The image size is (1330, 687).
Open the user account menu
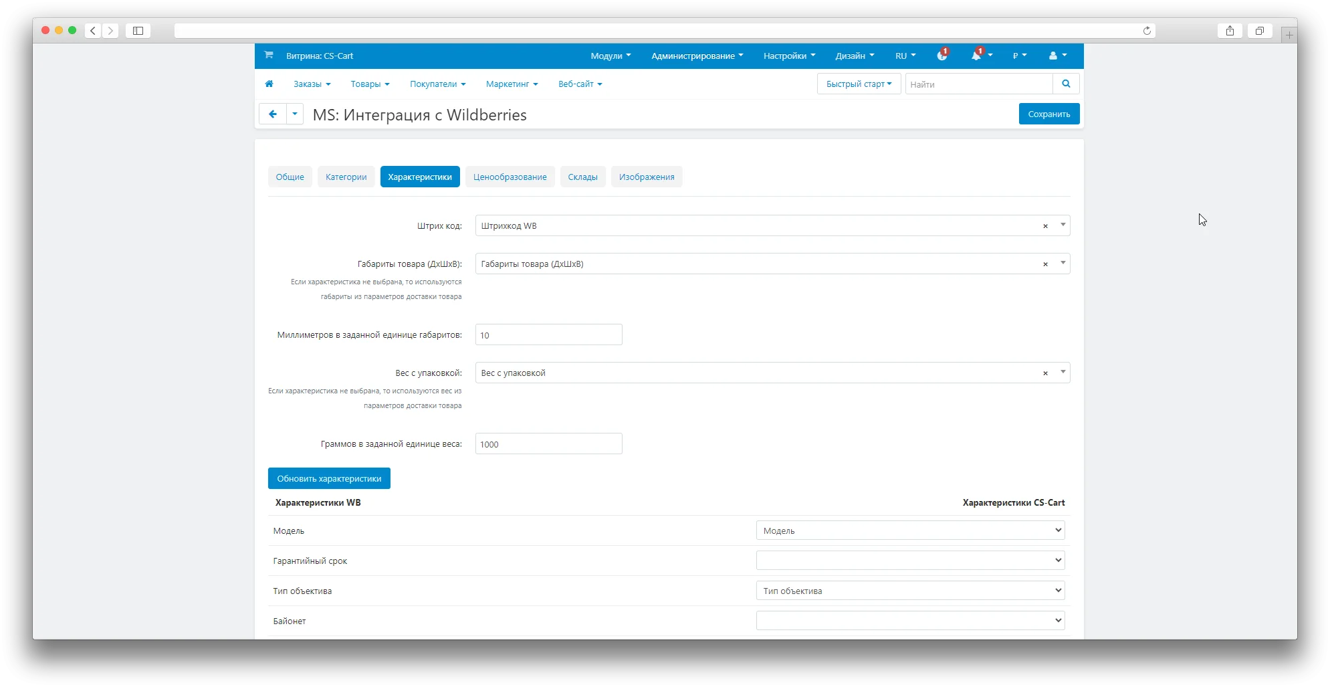pyautogui.click(x=1058, y=56)
